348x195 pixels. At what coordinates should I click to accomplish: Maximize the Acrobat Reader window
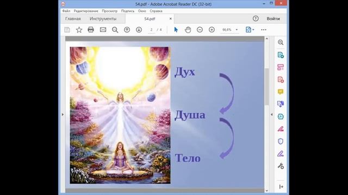click(271, 3)
